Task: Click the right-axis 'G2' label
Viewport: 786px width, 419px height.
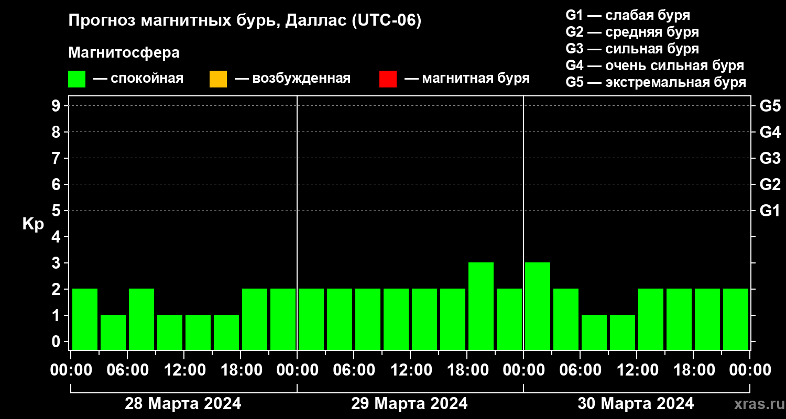Action: pyautogui.click(x=770, y=184)
